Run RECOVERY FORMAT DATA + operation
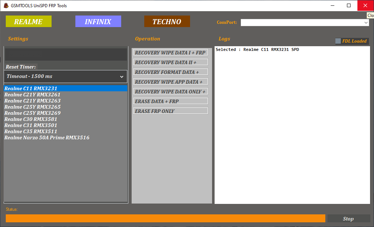The height and width of the screenshot is (227, 374). pyautogui.click(x=170, y=72)
